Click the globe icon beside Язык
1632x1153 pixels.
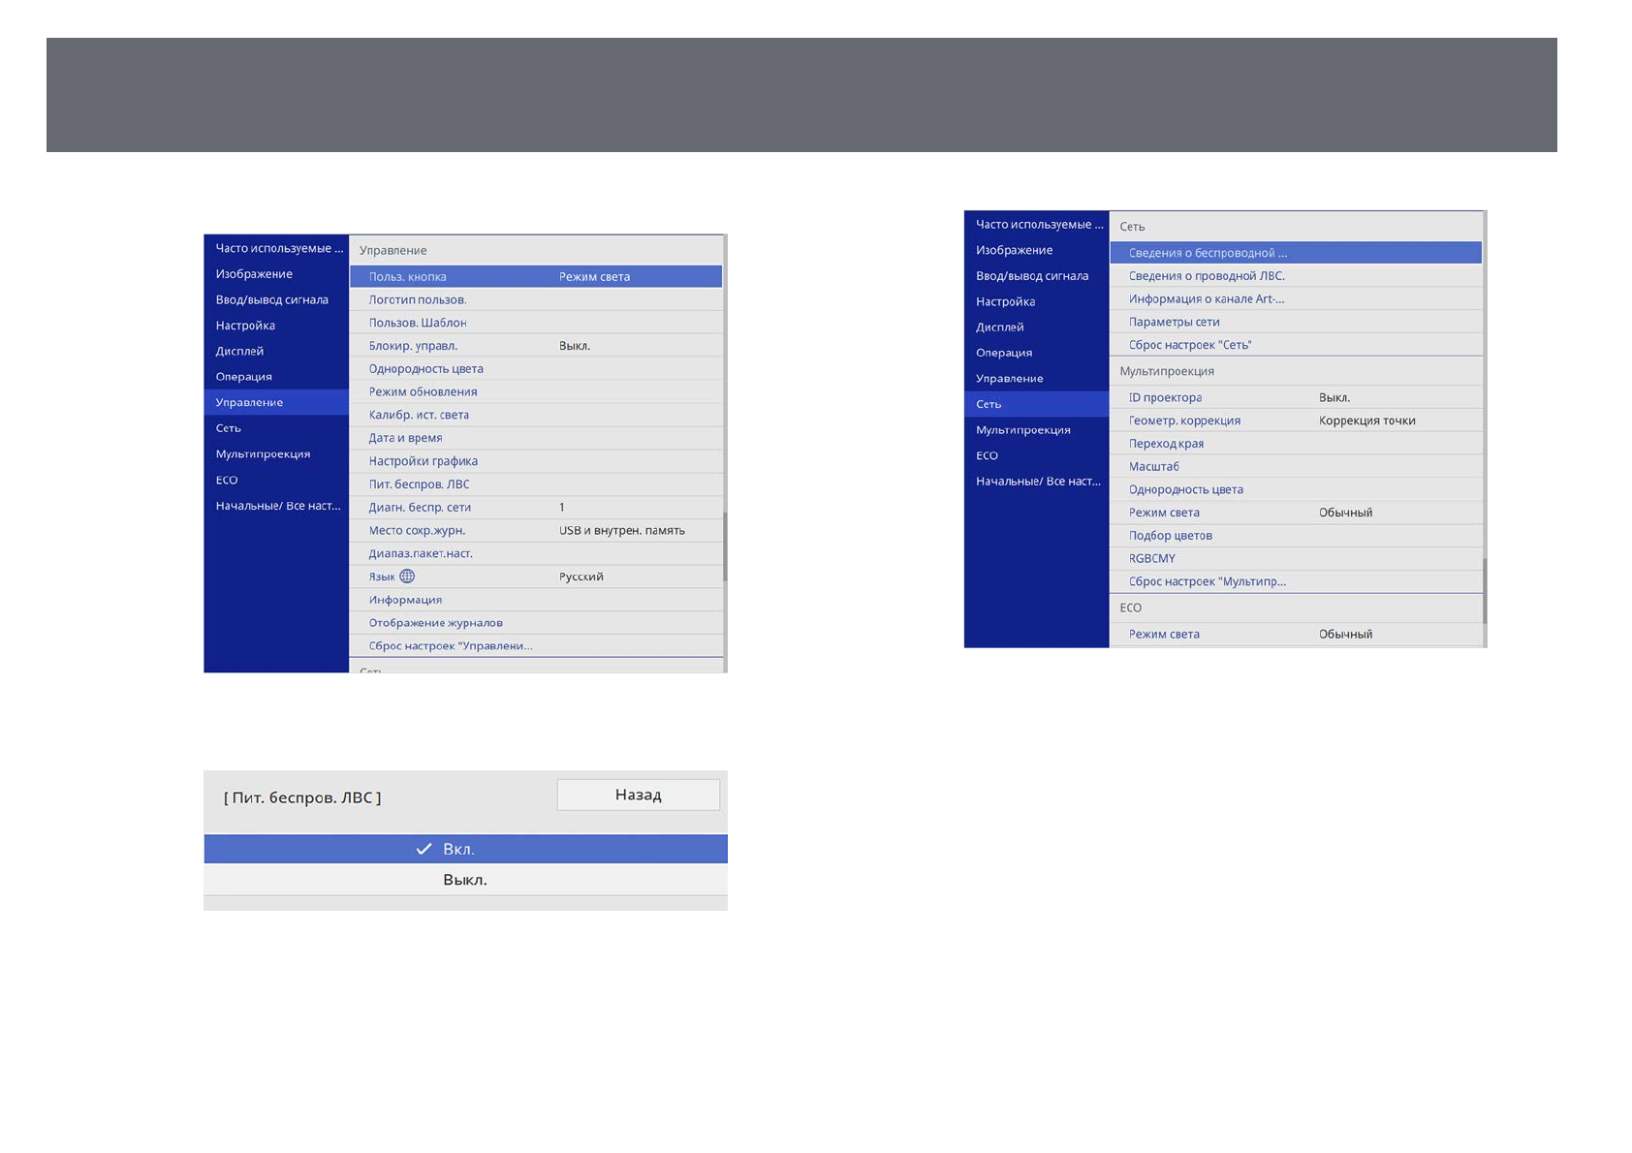tap(407, 576)
